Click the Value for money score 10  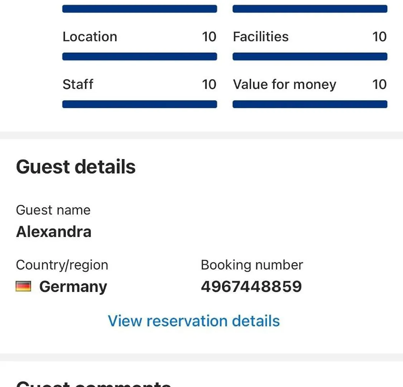379,84
